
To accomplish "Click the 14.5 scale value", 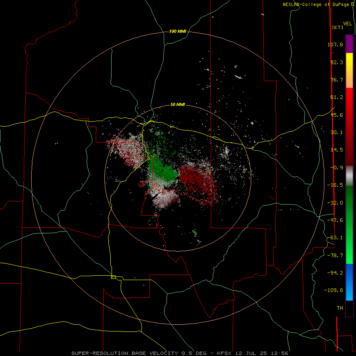I will pyautogui.click(x=337, y=150).
